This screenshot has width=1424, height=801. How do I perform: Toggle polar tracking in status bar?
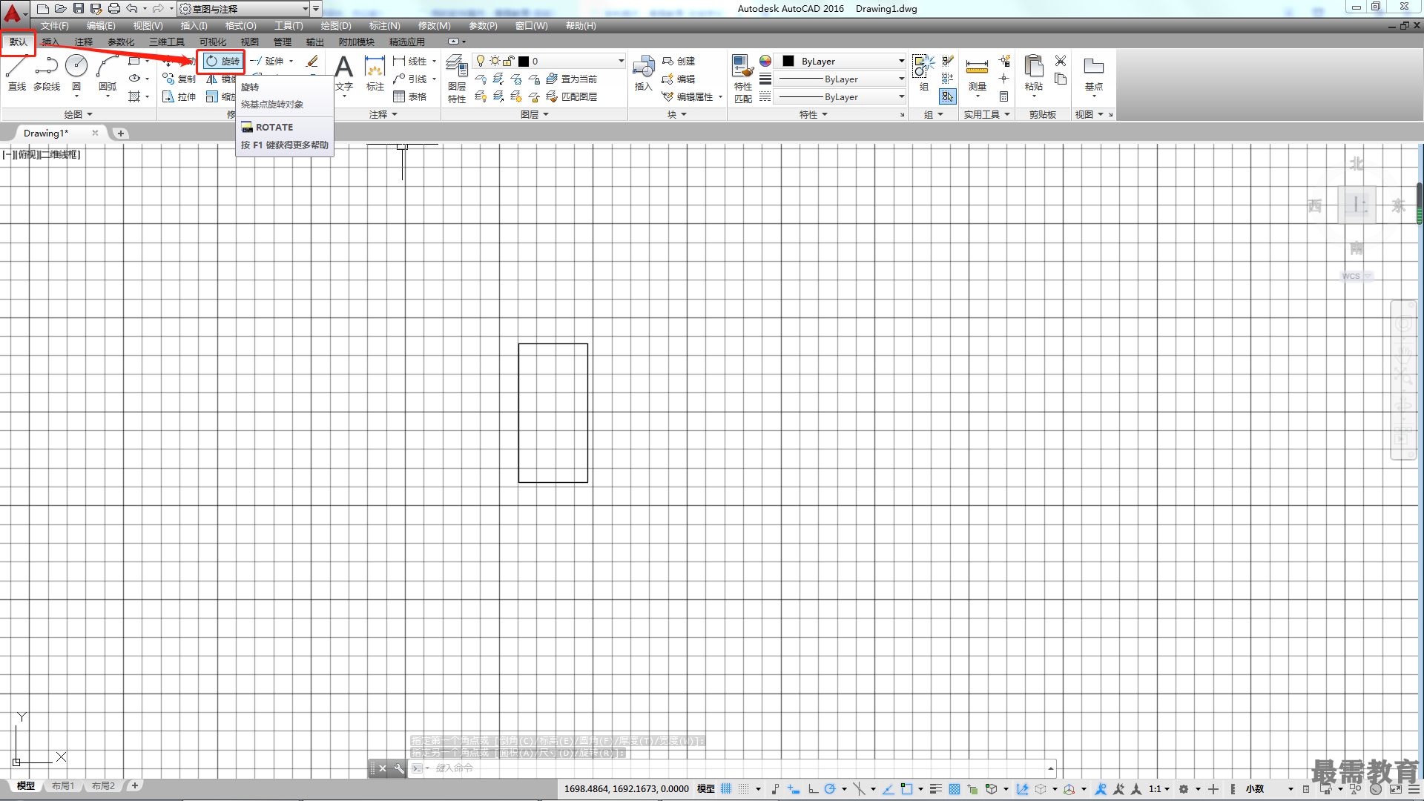coord(830,788)
